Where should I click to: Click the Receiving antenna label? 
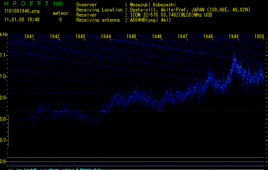click(98, 20)
